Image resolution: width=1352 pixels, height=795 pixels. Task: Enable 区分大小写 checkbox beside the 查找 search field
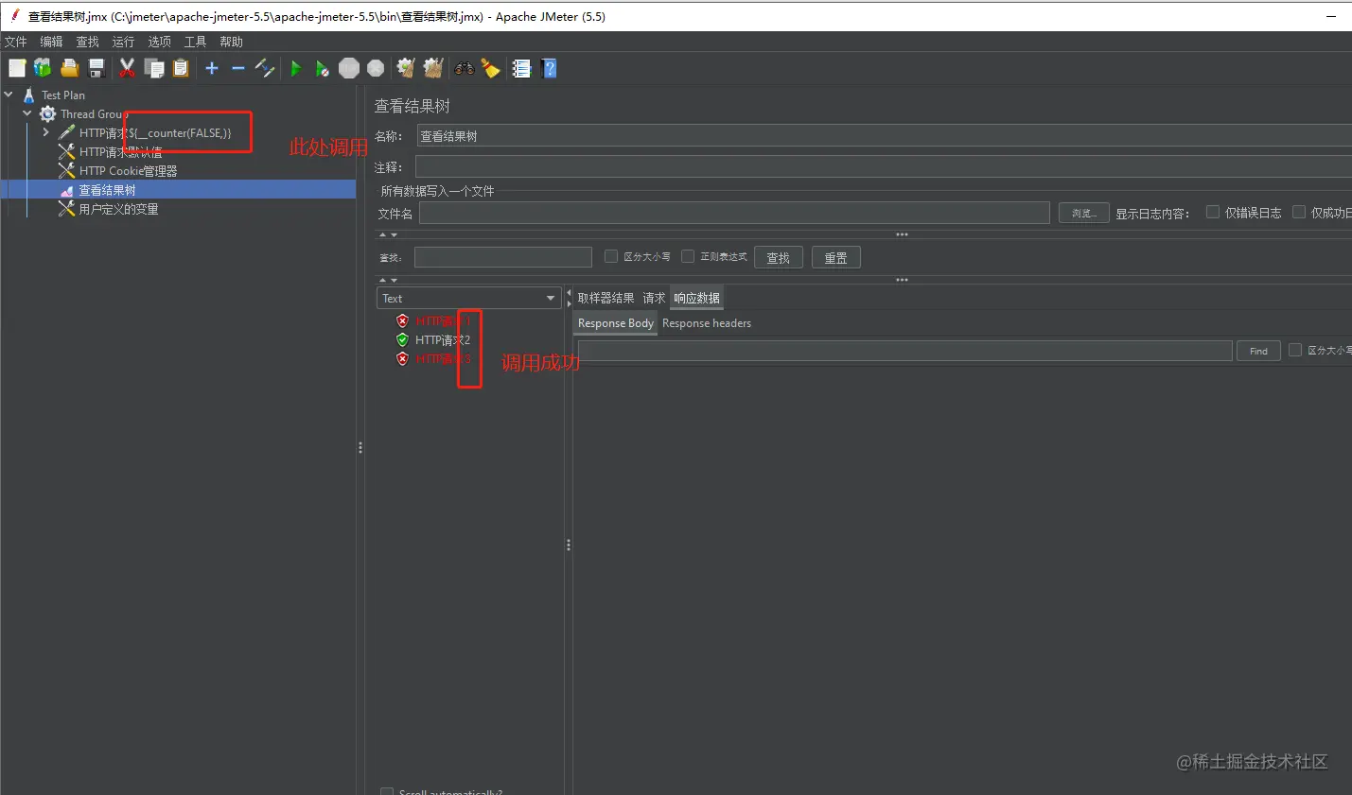coord(611,256)
